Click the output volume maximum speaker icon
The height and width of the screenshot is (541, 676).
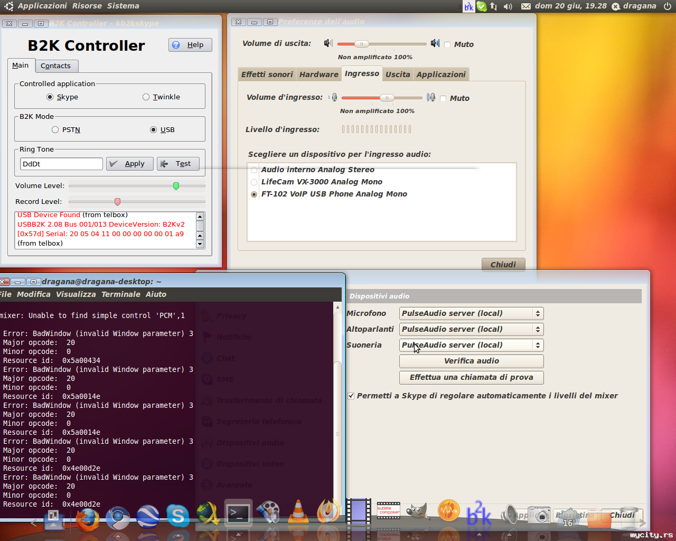(435, 43)
